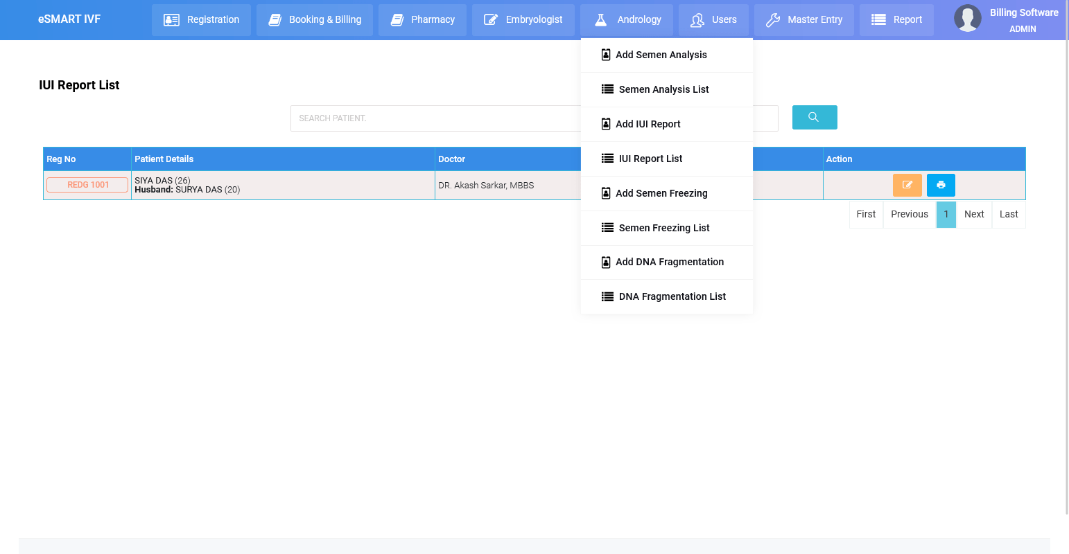Viewport: 1069px width, 554px height.
Task: Choose Add IUI Report
Action: tap(648, 124)
